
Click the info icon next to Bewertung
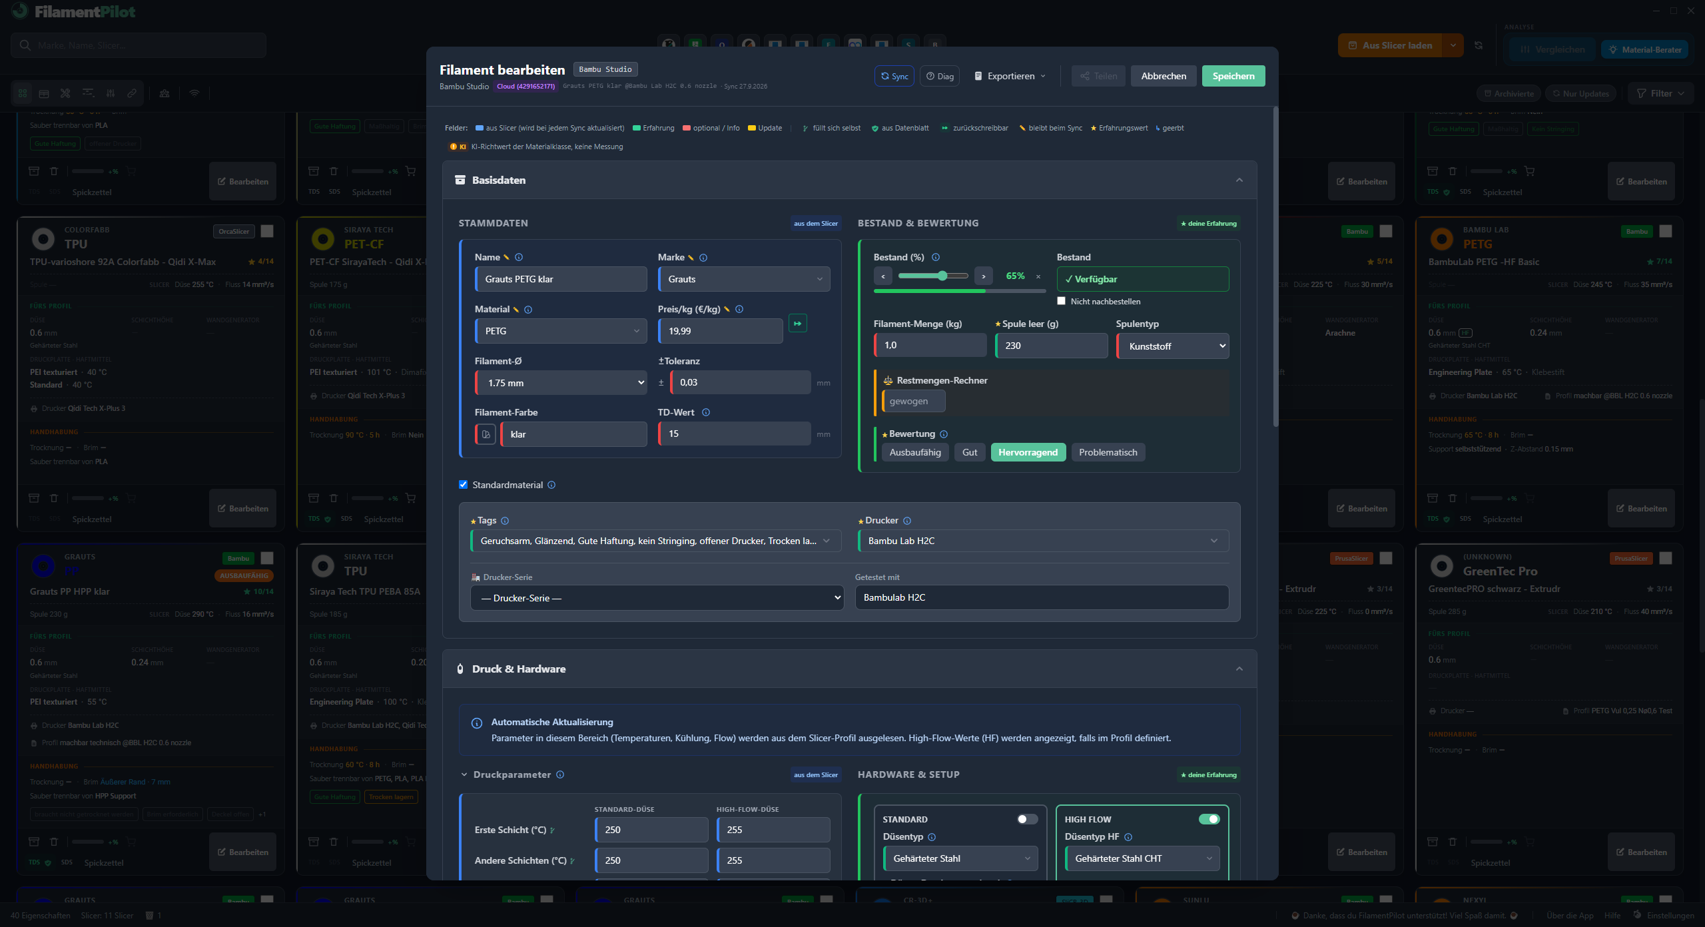tap(944, 434)
